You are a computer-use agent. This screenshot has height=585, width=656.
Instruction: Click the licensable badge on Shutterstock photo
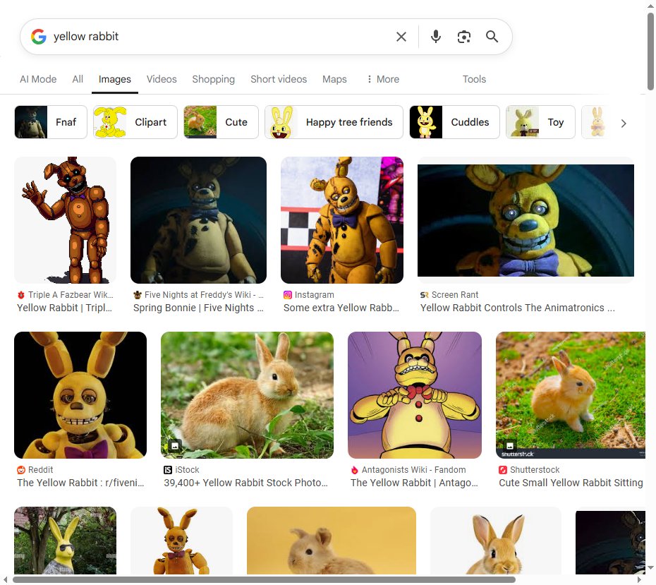pyautogui.click(x=509, y=445)
